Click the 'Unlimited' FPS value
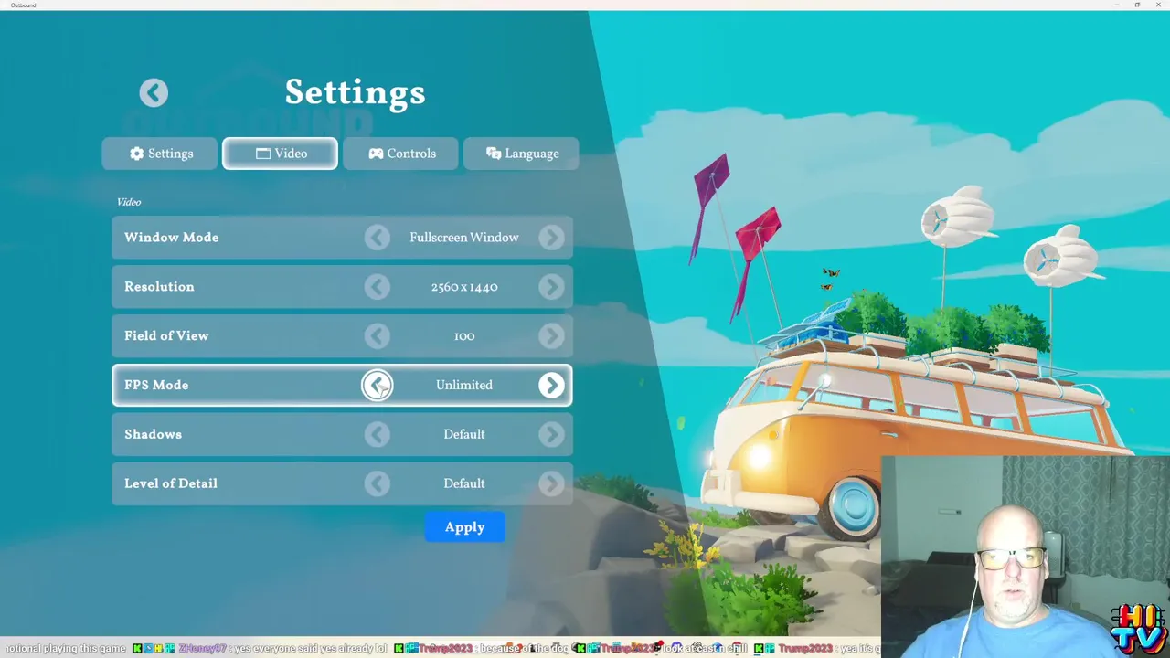This screenshot has width=1170, height=658. (464, 386)
